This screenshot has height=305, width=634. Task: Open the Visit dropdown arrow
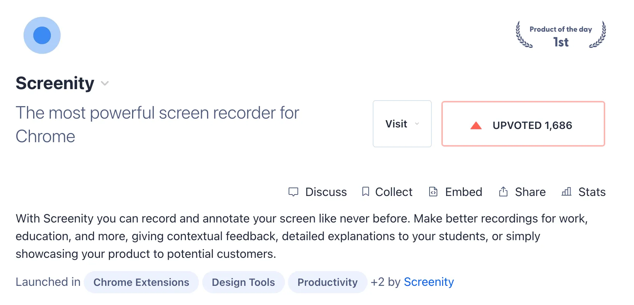coord(417,124)
